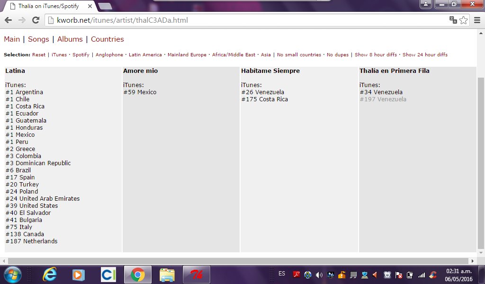Open Action Center flag tray icon
Image resolution: width=485 pixels, height=284 pixels.
399,275
